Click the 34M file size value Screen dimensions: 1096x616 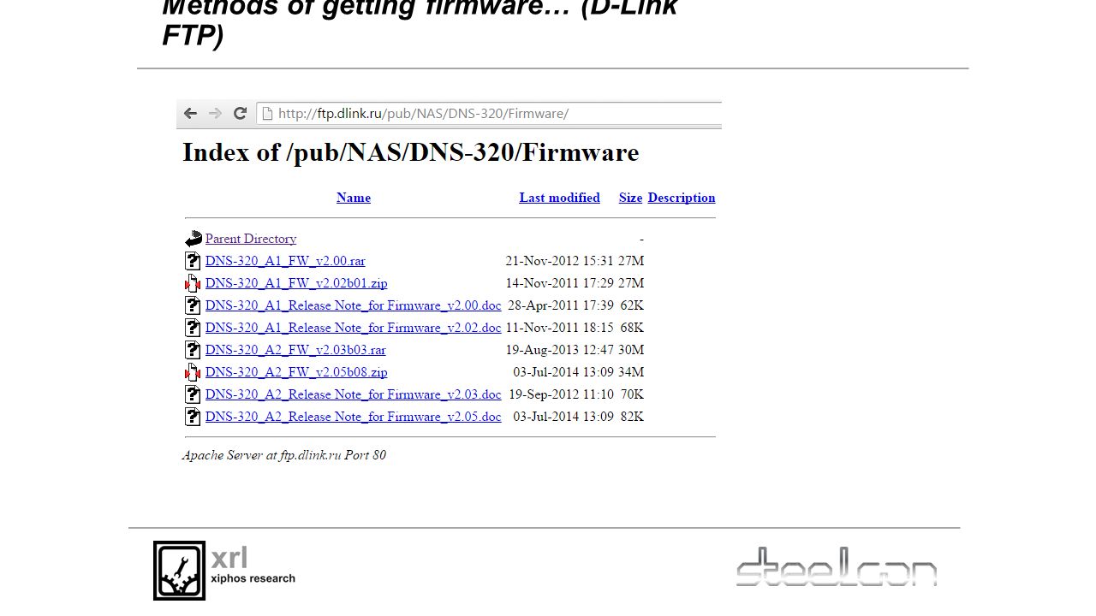click(631, 372)
